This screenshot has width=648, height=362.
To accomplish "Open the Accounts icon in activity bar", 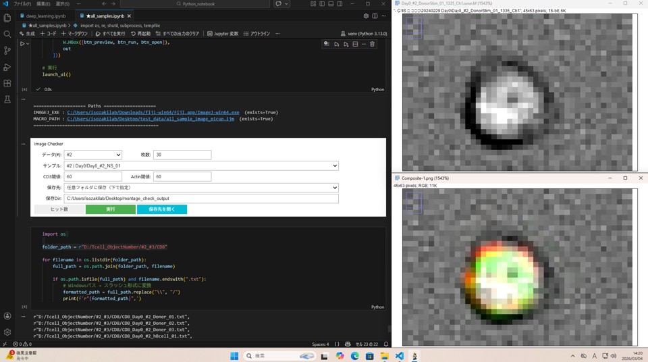I will (x=7, y=315).
